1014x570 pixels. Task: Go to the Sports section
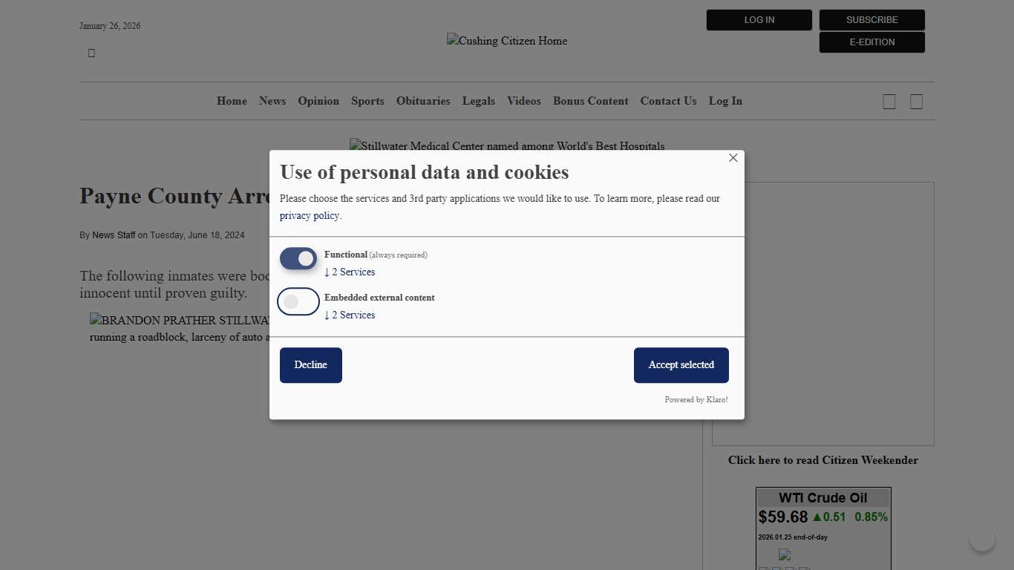(367, 101)
